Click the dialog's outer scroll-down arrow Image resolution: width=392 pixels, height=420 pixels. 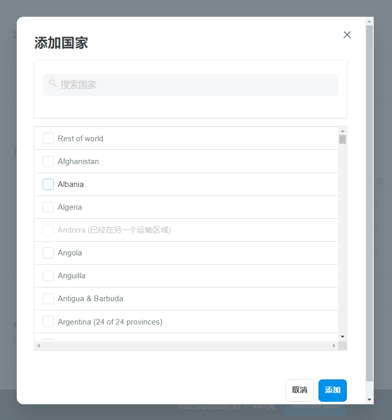pyautogui.click(x=369, y=400)
